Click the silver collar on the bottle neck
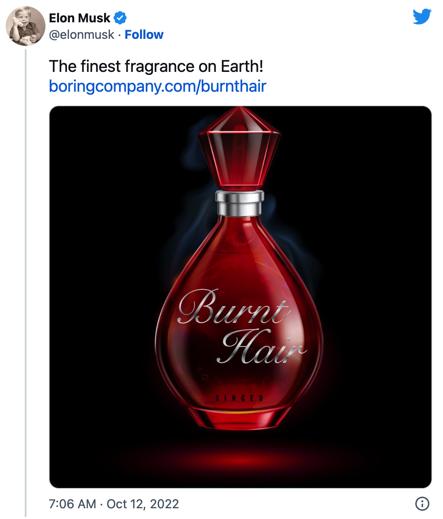 240,203
